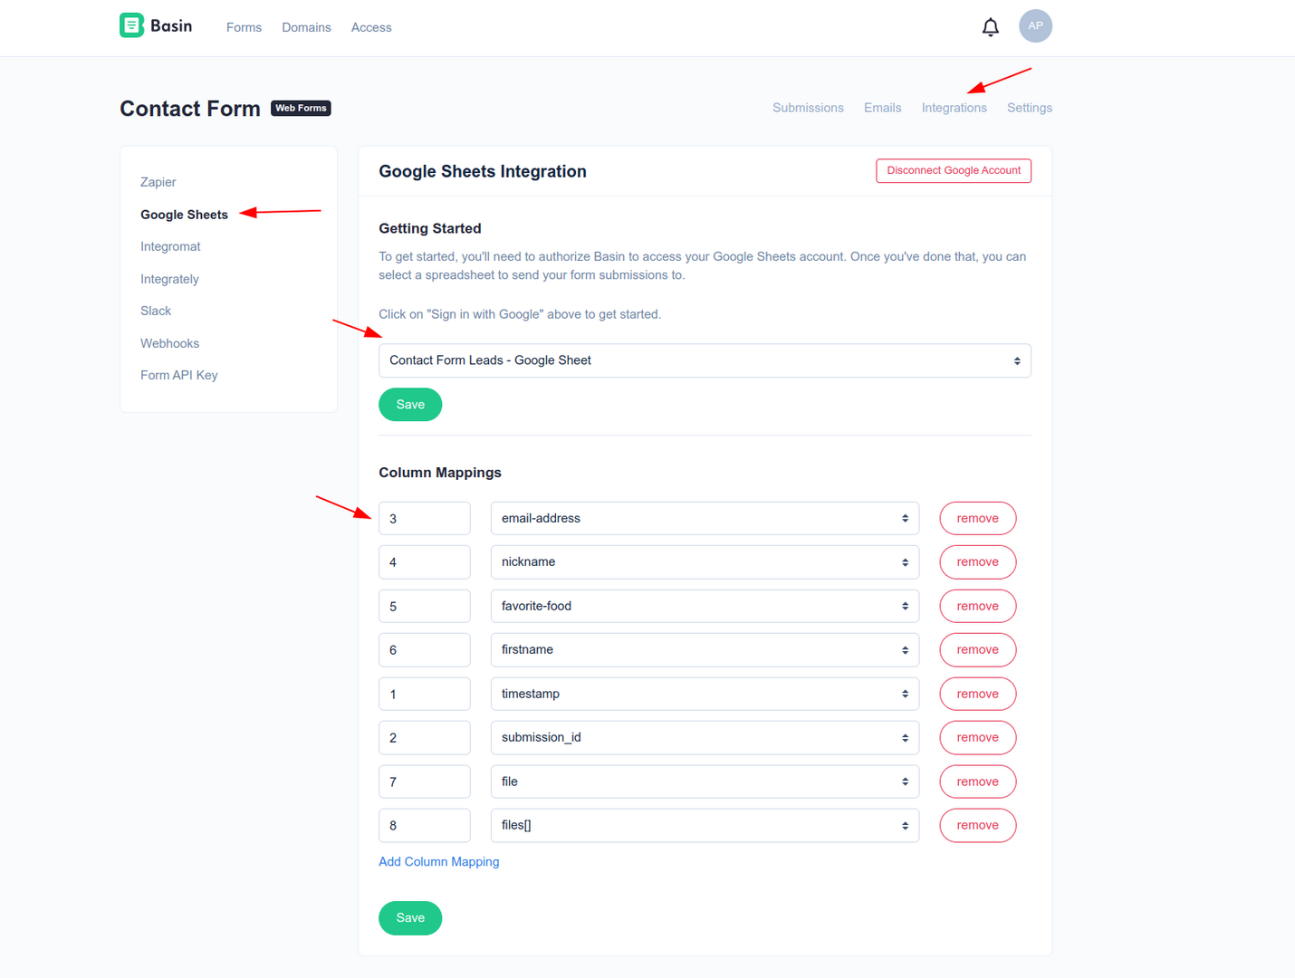Open the Forms navigation menu item

[244, 27]
